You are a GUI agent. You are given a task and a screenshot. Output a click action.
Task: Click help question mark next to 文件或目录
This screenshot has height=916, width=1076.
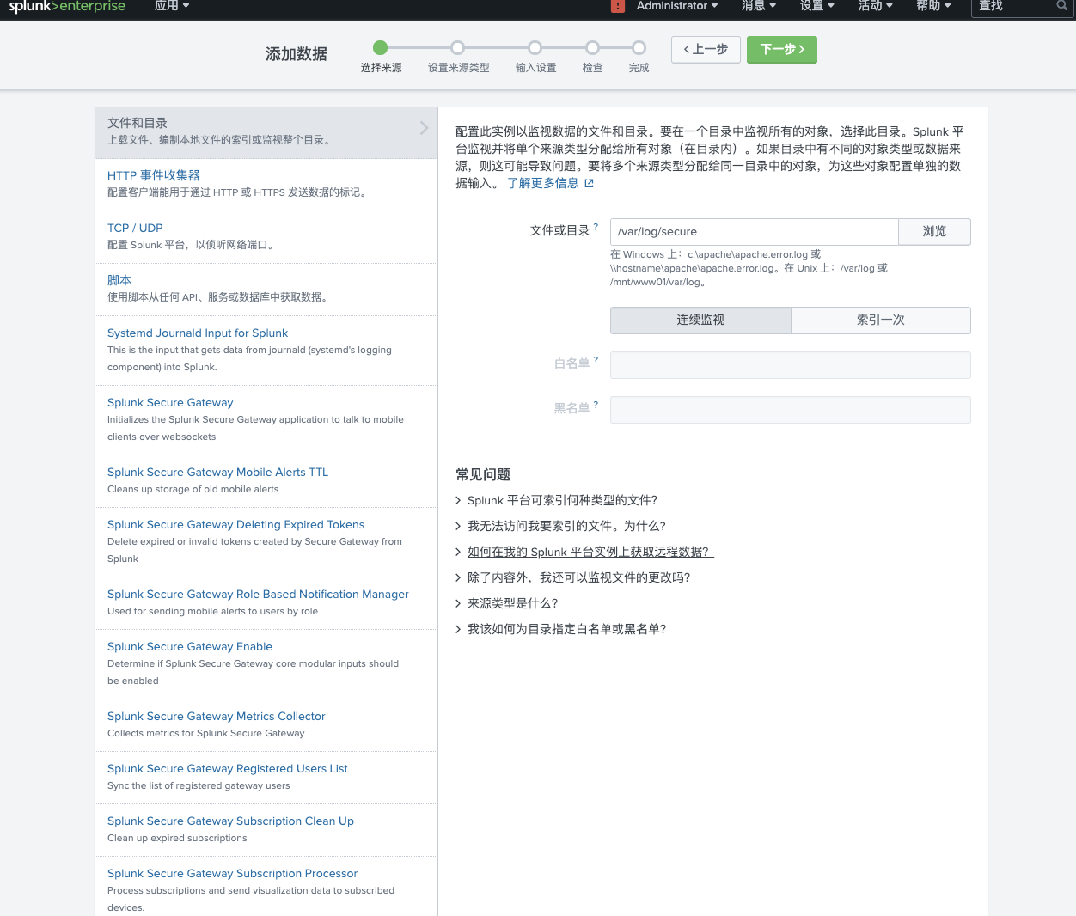coord(596,227)
